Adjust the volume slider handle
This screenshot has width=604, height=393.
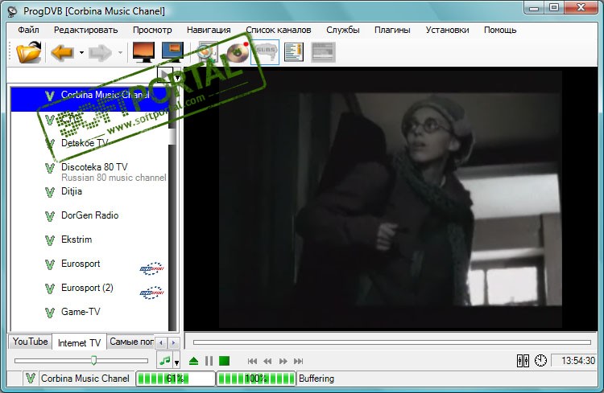click(x=93, y=361)
